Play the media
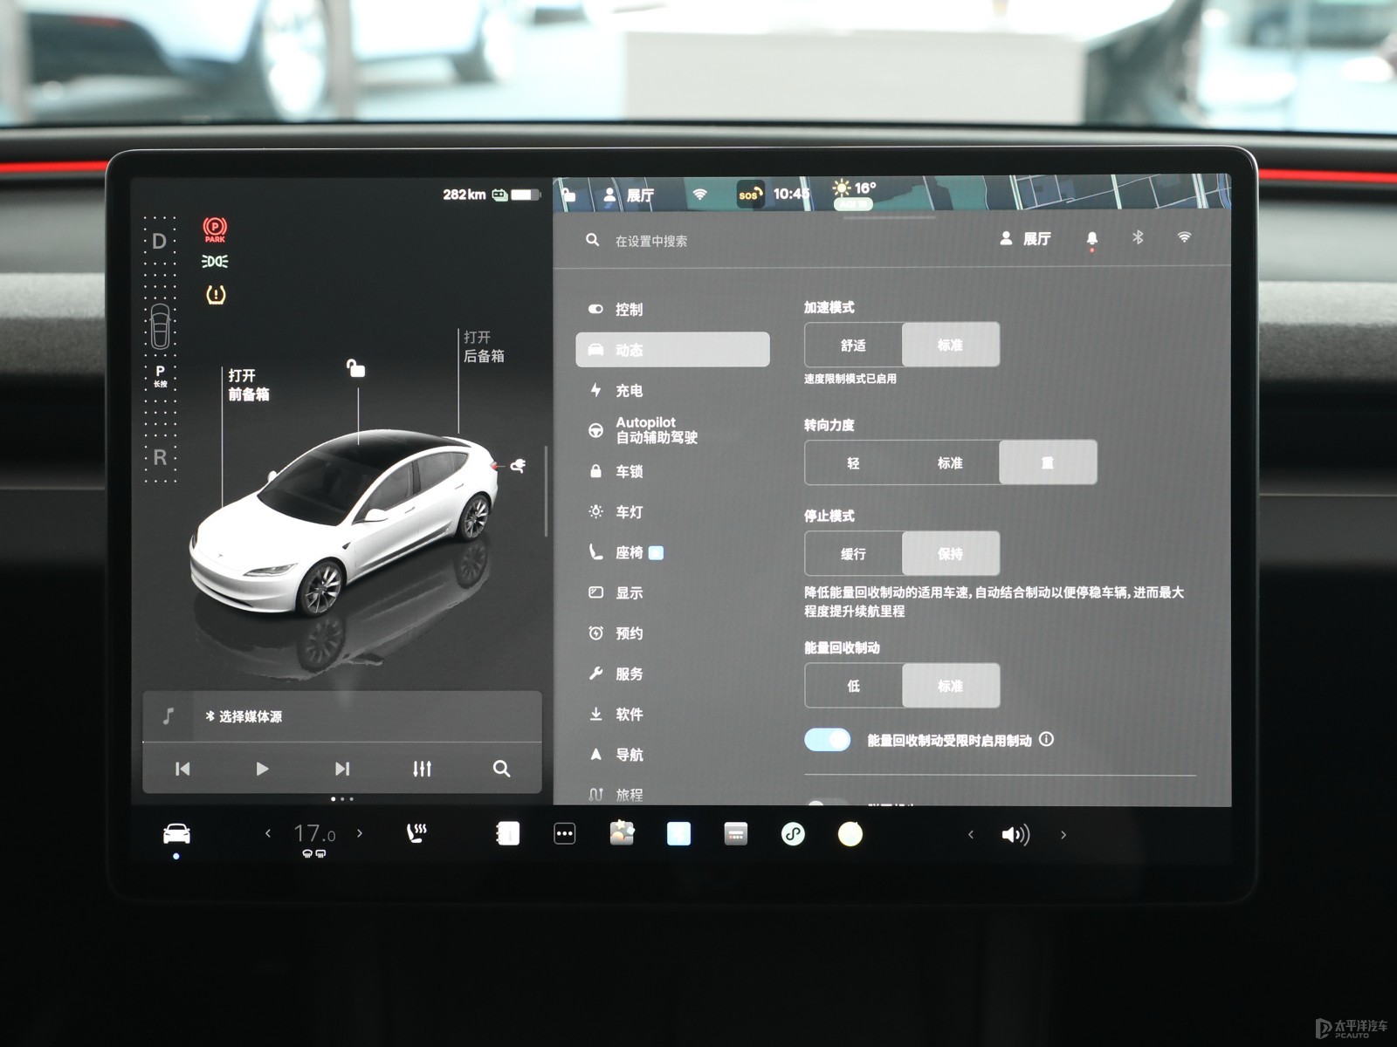 pyautogui.click(x=262, y=769)
